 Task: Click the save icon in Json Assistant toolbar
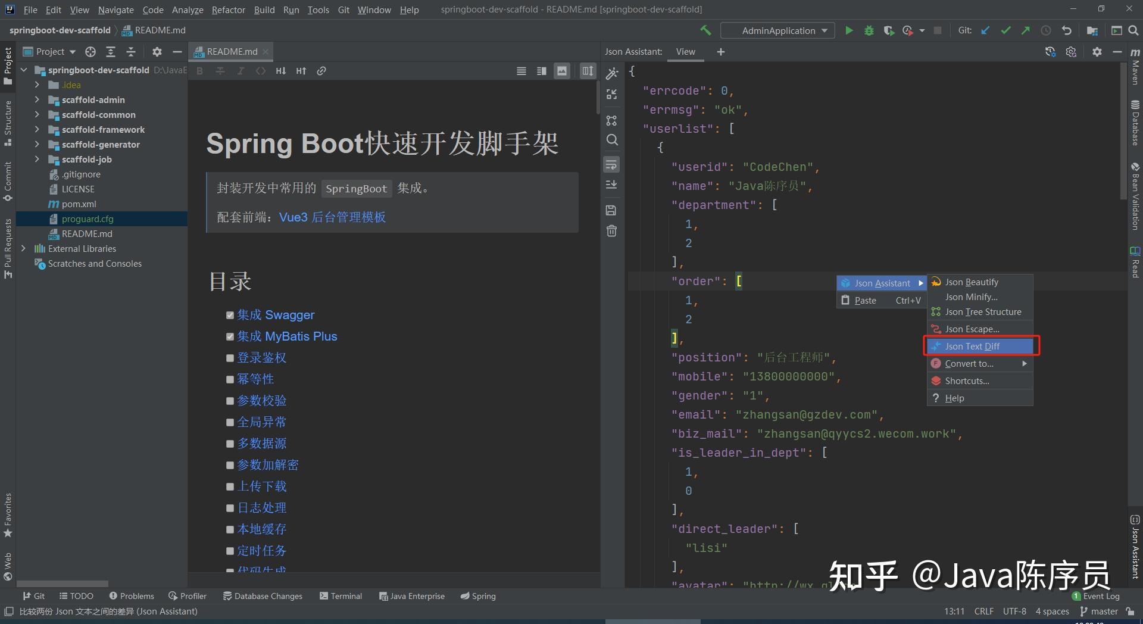pyautogui.click(x=611, y=210)
